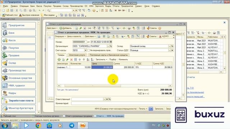230x129 pixels.
Task: Move row up arrow in Товары toolbar
Action: tap(80, 59)
